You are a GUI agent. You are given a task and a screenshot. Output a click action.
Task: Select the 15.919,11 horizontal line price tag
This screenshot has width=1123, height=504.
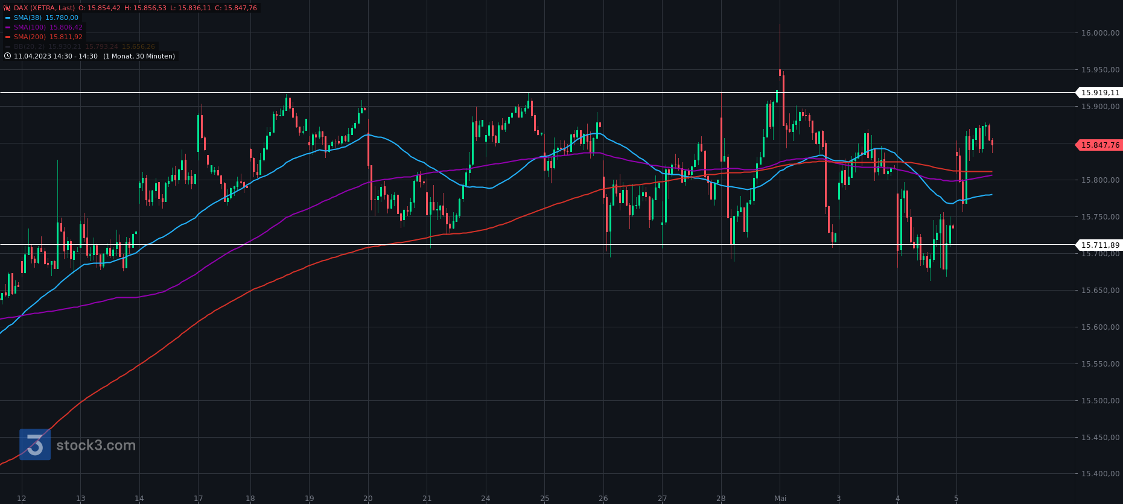[x=1099, y=93]
